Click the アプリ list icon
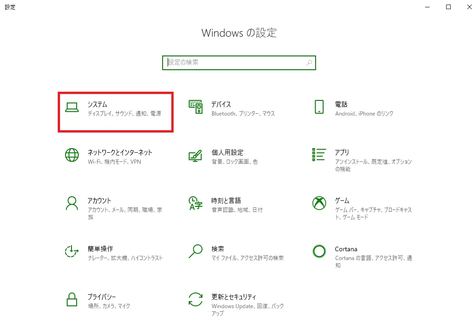Screen dimensions: 475x326 coord(319,155)
